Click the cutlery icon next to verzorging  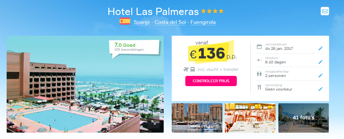(x=259, y=87)
